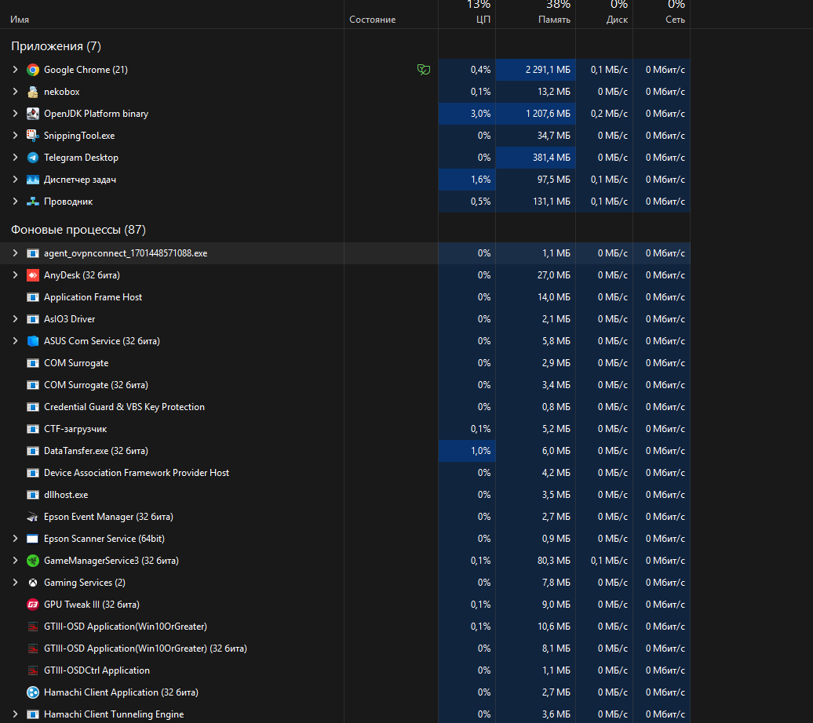The height and width of the screenshot is (723, 813).
Task: Expand the agent_ovpnconnect process group
Action: point(15,253)
